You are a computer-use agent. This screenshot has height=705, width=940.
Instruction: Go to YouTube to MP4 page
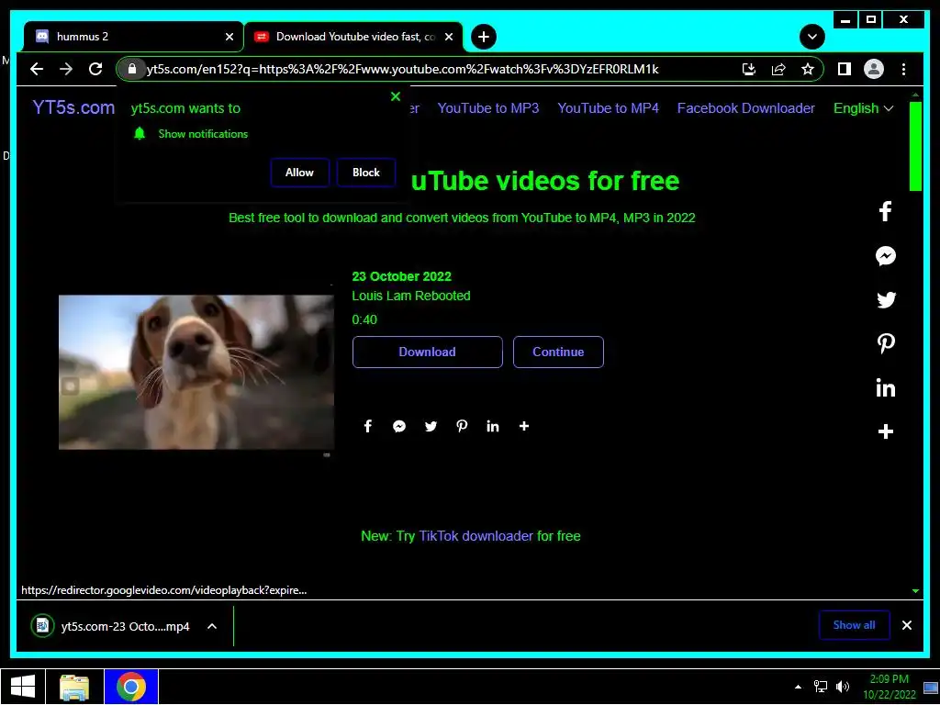608,108
